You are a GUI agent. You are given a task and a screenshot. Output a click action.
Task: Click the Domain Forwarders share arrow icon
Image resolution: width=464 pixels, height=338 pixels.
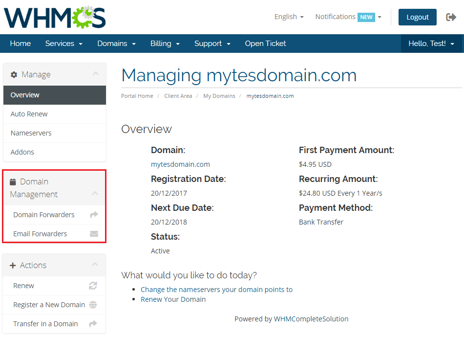click(x=94, y=214)
